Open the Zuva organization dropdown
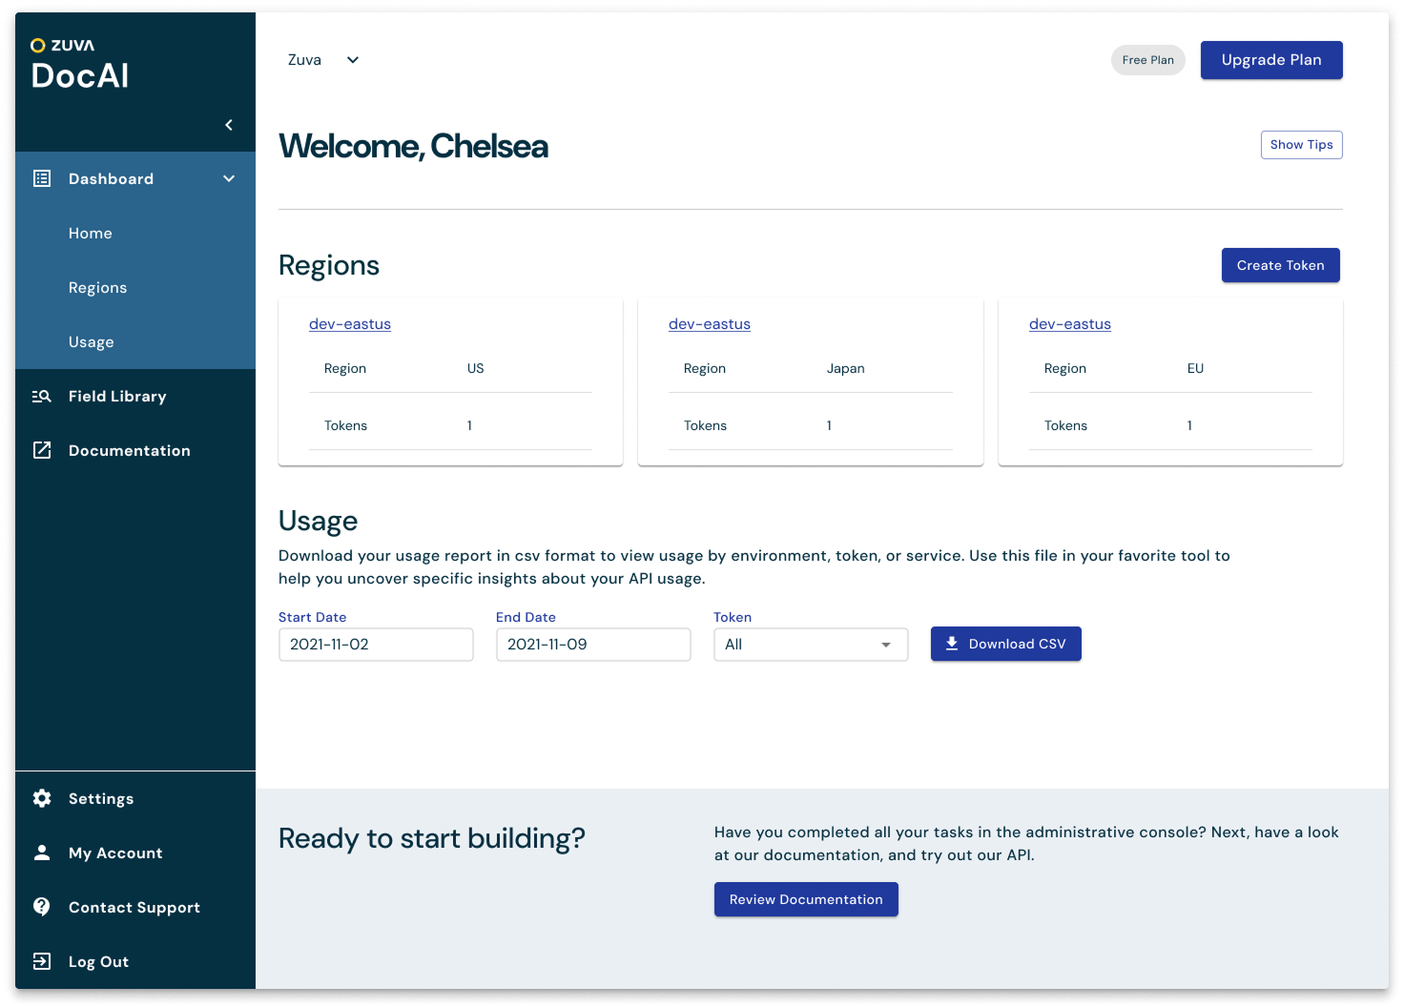Screen dimensions: 1404x1007 click(324, 60)
